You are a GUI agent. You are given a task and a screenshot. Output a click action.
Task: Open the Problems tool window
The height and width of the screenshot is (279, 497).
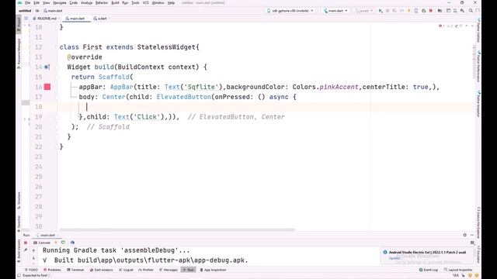[52, 270]
